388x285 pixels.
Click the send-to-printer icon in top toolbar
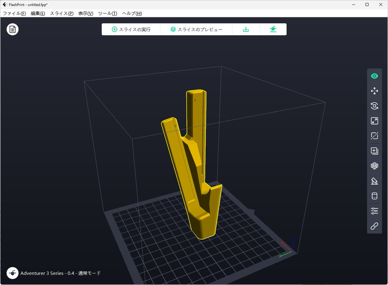coord(273,29)
